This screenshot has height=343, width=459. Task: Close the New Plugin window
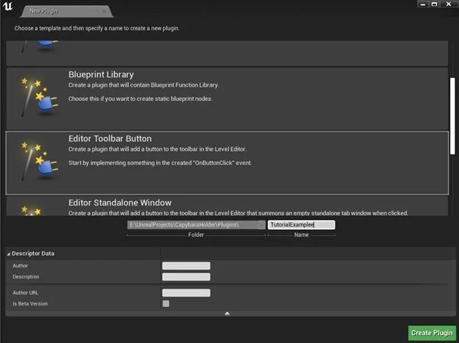[449, 4]
